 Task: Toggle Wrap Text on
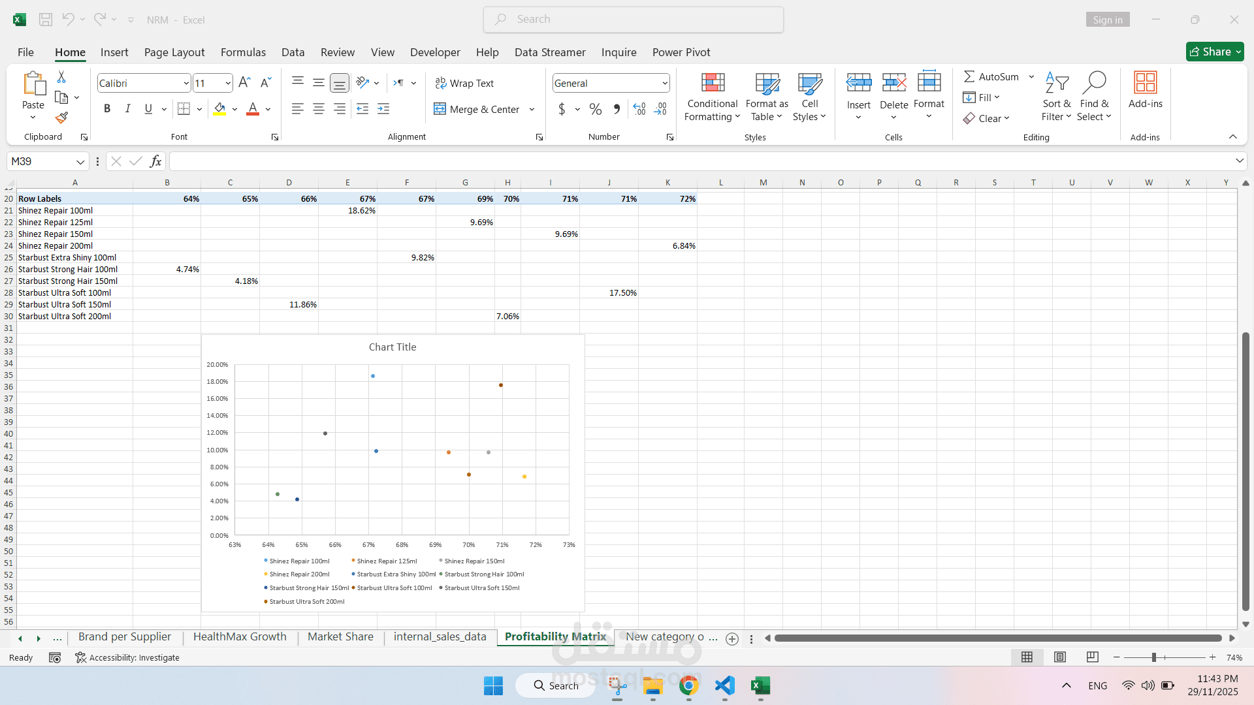(464, 84)
